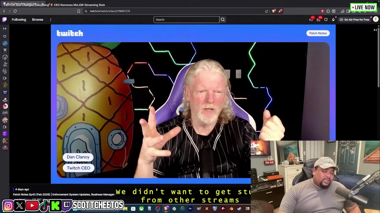This screenshot has height=213, width=380.
Task: Click the video player to pause
Action: tap(193, 104)
